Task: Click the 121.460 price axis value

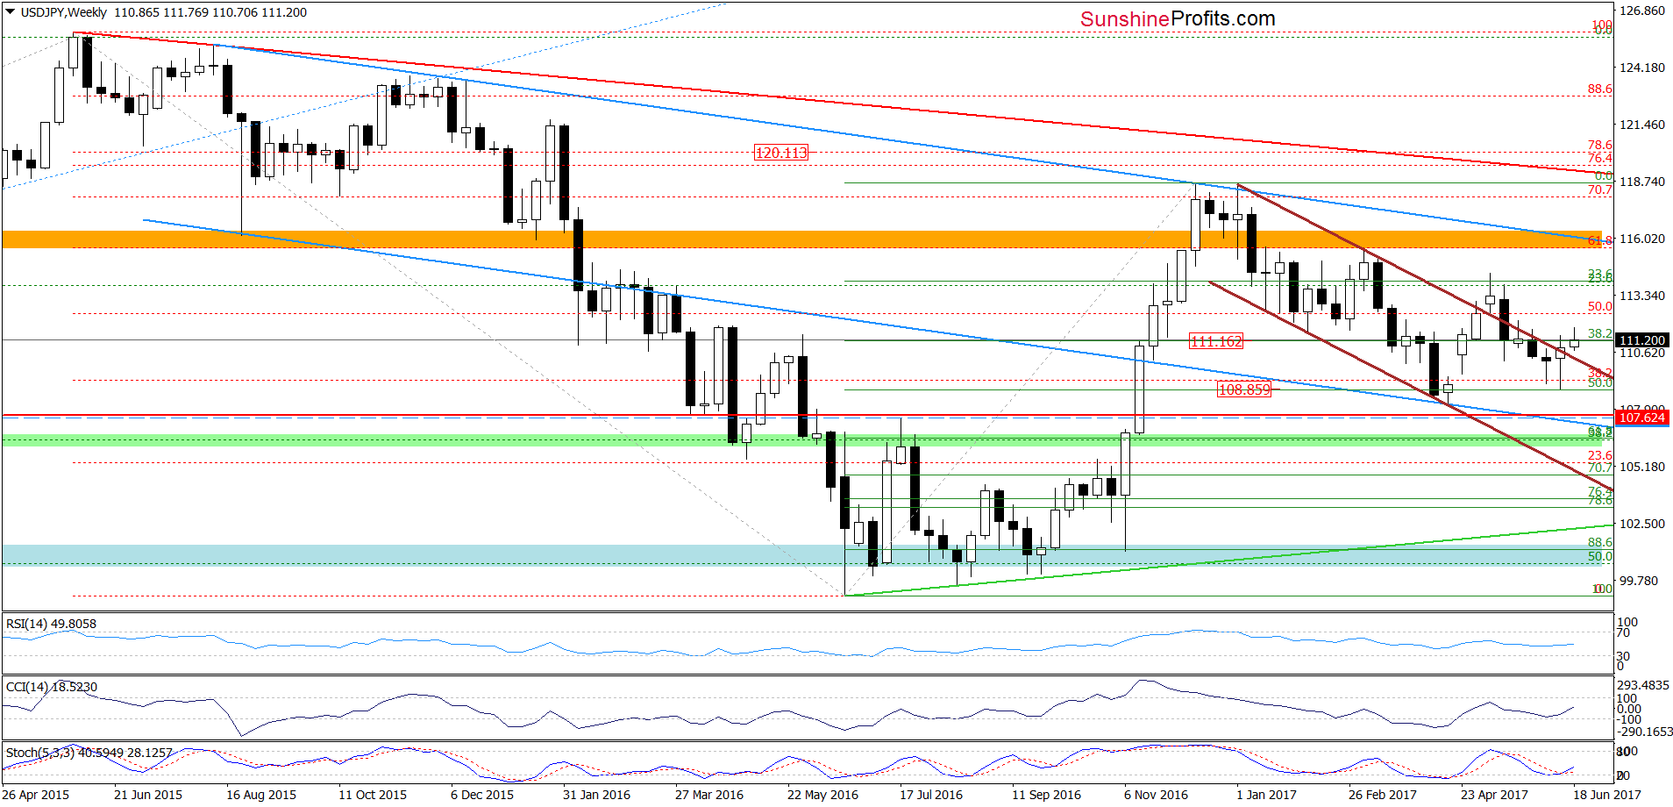Action: pos(1641,125)
